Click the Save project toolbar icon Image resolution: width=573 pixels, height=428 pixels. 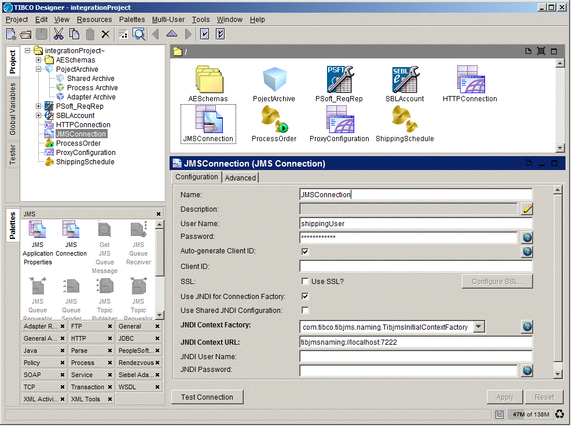(42, 34)
